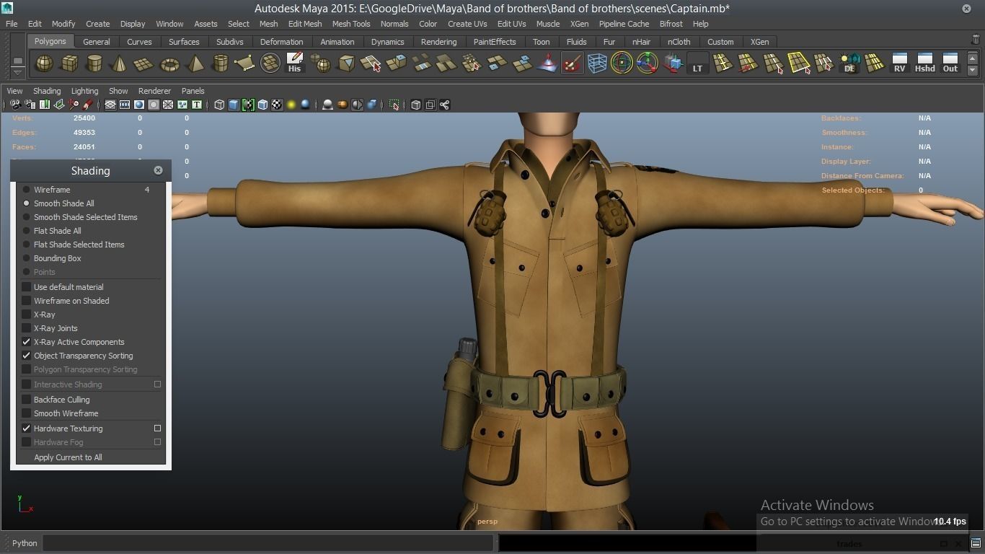
Task: Create a polygon torus from the shelf
Action: click(169, 63)
